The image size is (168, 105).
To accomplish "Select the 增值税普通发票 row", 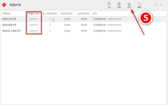I will (x=84, y=25).
